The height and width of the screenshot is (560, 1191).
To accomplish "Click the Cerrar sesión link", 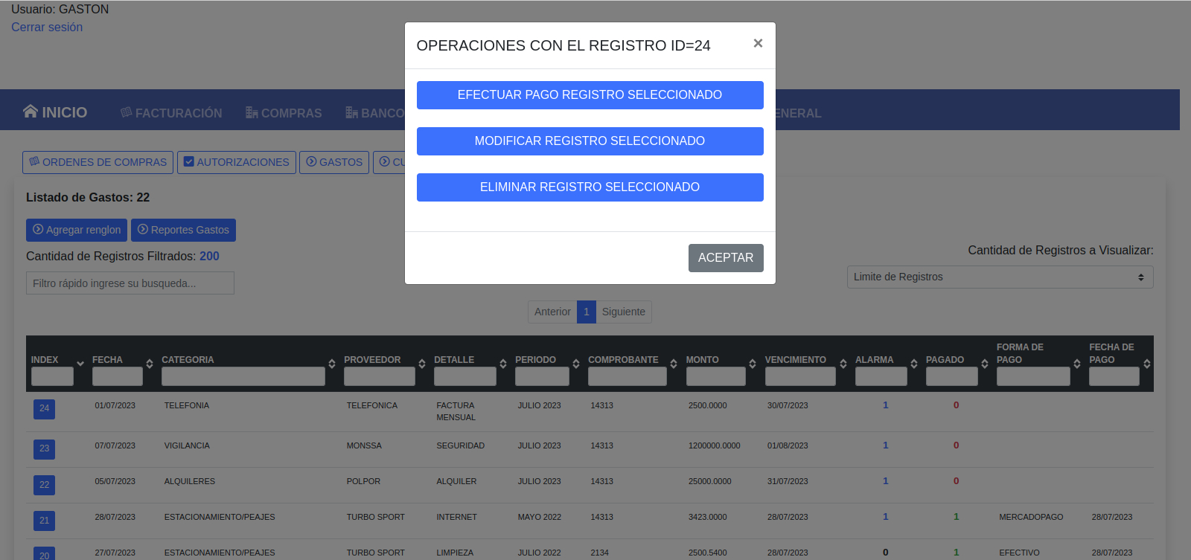I will pyautogui.click(x=47, y=28).
